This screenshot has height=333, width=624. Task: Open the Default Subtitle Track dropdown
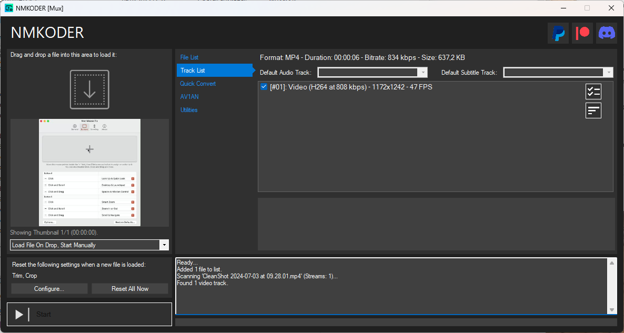pyautogui.click(x=558, y=73)
